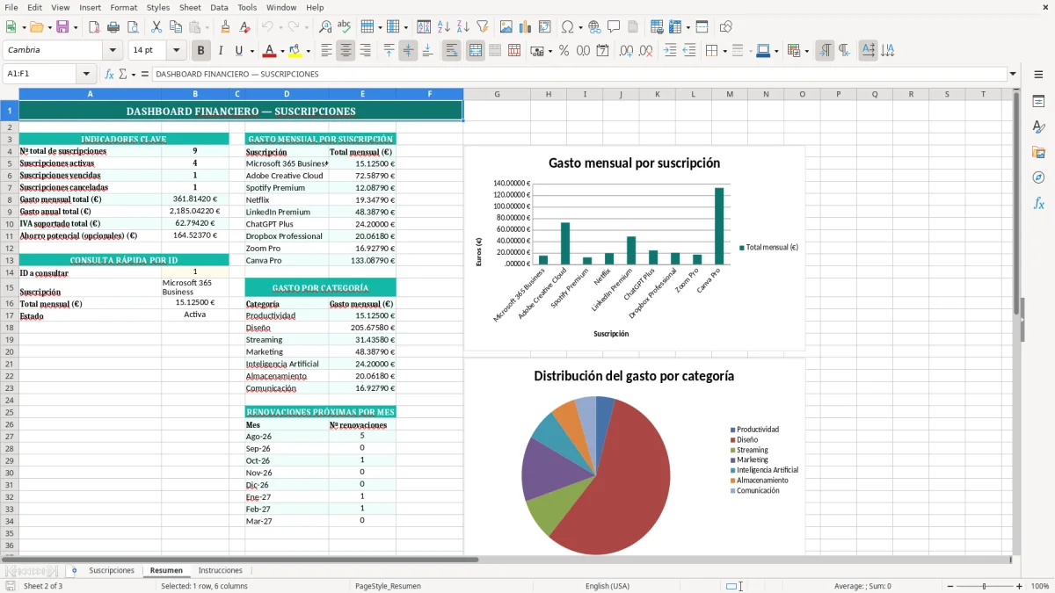This screenshot has width=1055, height=593.
Task: Enable left alignment
Action: click(x=326, y=51)
